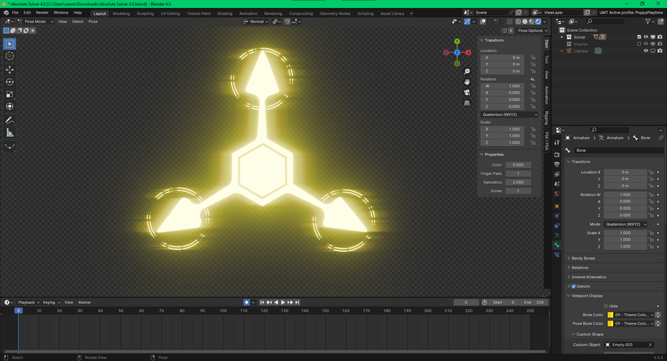Click the yellow Bone Color swatch

pyautogui.click(x=610, y=315)
